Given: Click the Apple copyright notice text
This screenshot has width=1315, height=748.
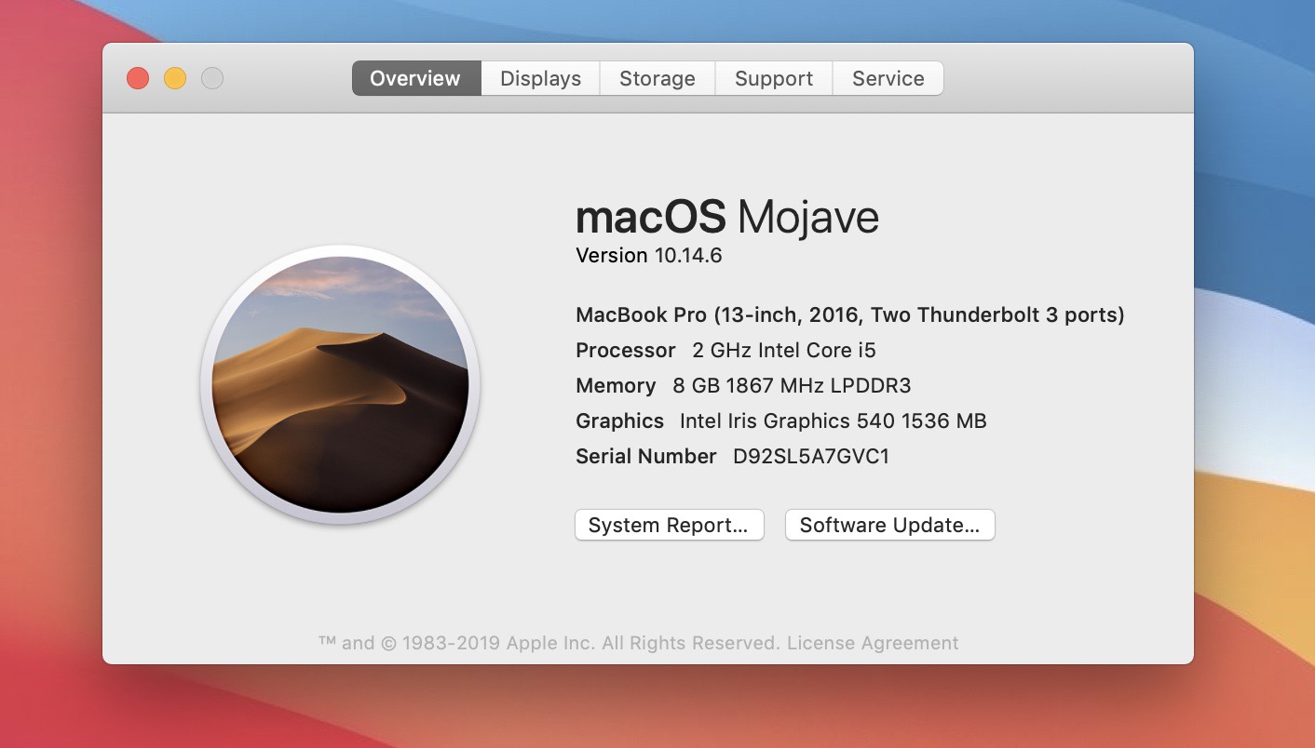Looking at the screenshot, I should click(x=549, y=643).
